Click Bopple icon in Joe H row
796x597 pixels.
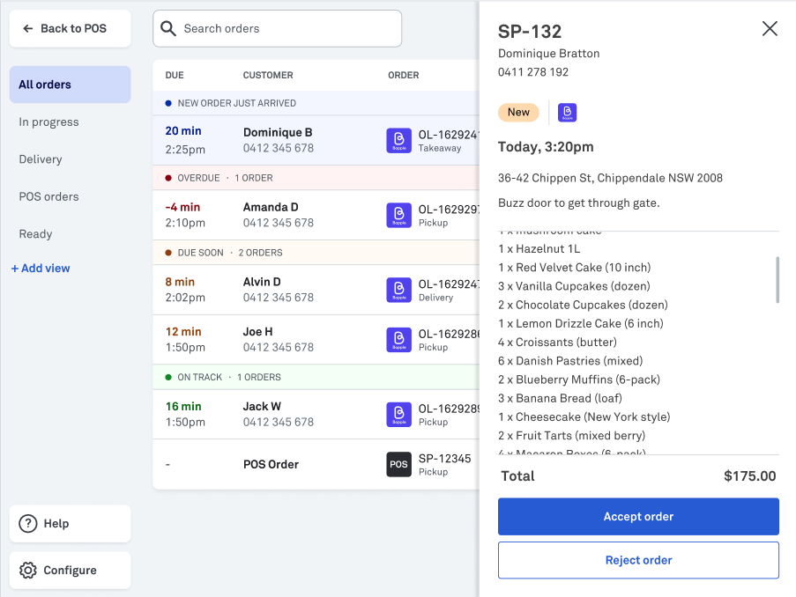(x=399, y=339)
